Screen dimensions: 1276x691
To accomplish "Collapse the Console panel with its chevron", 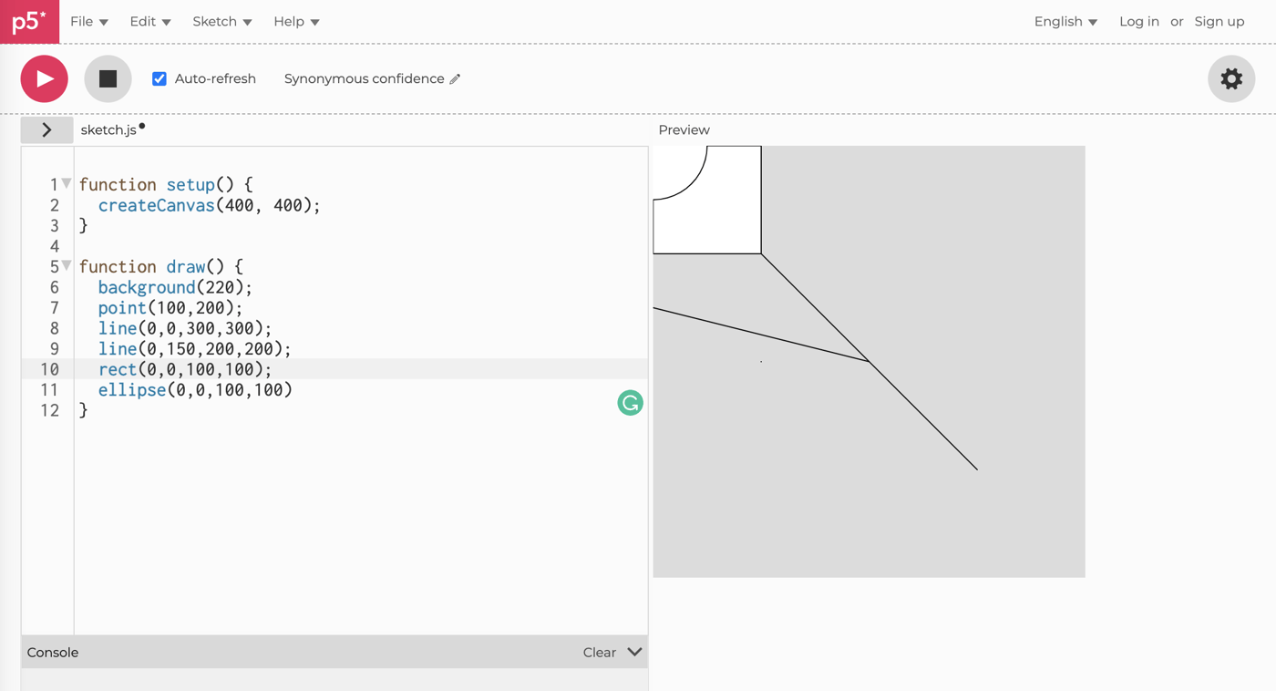I will [633, 652].
